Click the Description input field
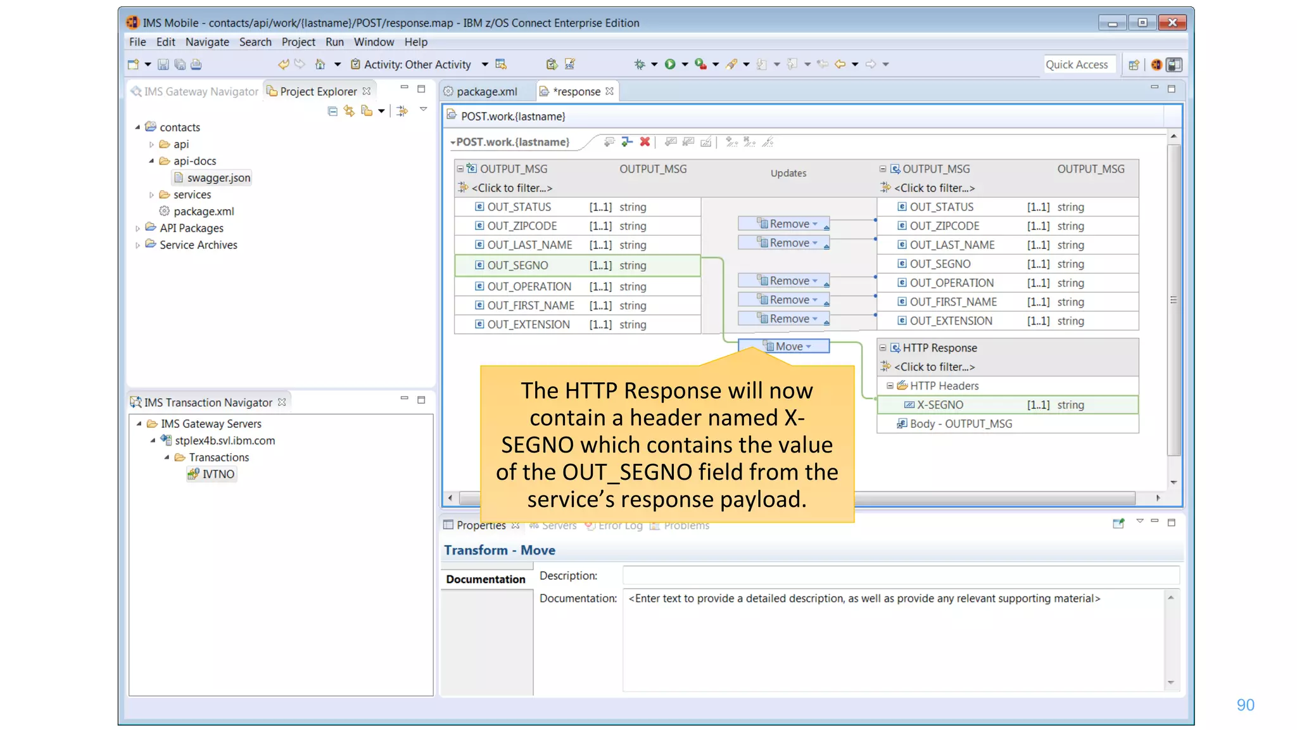 [901, 575]
